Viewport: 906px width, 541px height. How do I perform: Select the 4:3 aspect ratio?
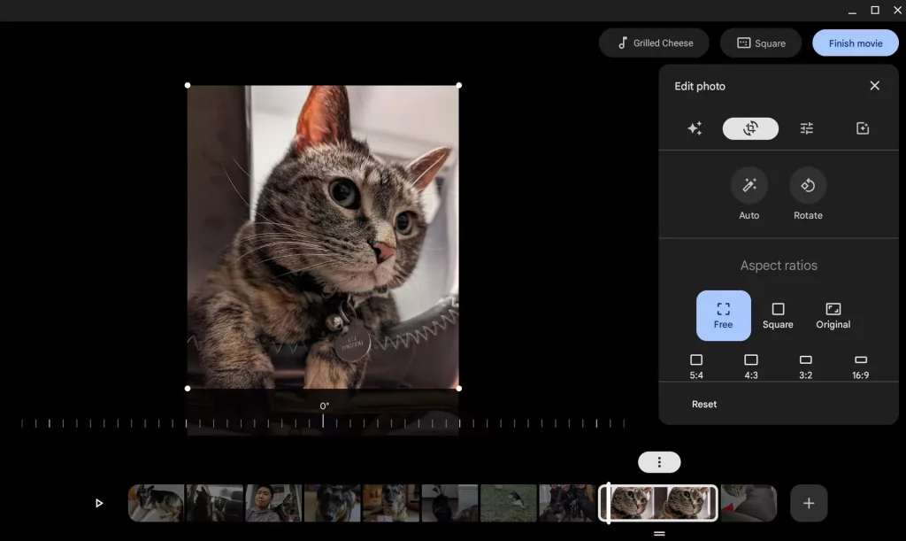[750, 365]
